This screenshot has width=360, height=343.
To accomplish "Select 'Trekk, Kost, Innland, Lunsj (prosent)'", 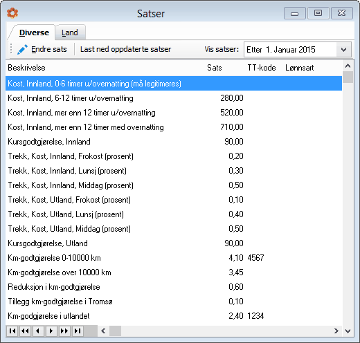I will 174,171.
